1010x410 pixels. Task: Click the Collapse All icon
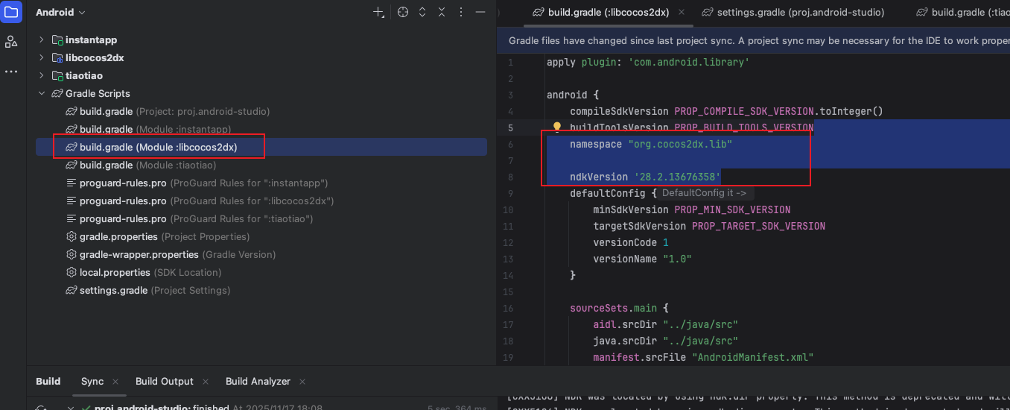click(x=442, y=13)
